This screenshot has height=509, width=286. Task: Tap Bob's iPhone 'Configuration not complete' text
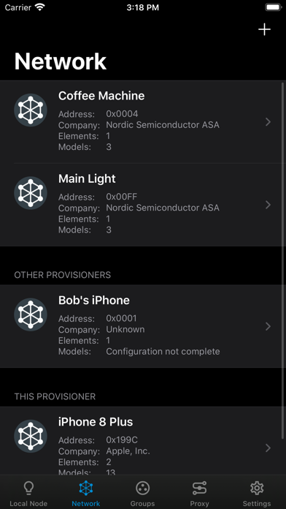click(163, 351)
